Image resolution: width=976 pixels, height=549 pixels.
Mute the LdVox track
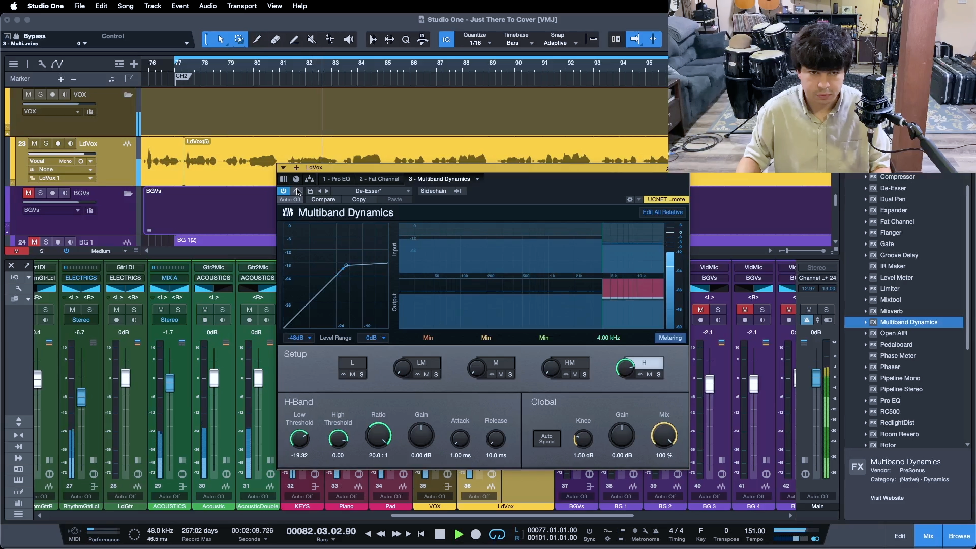(34, 143)
